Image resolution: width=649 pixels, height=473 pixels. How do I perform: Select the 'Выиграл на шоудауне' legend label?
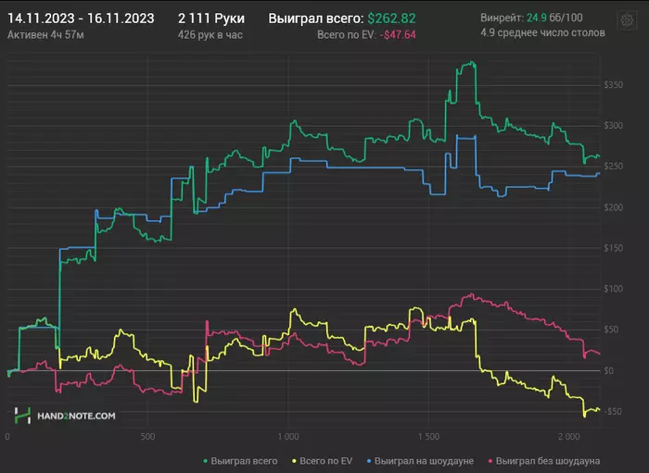pyautogui.click(x=424, y=461)
